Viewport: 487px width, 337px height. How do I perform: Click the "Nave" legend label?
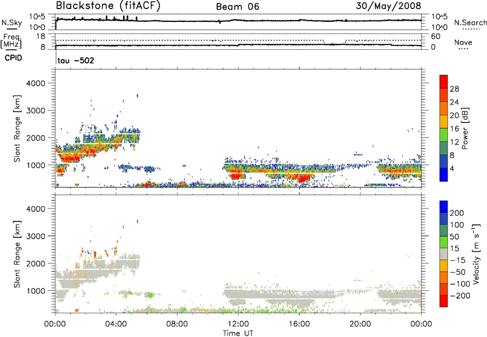[x=463, y=42]
